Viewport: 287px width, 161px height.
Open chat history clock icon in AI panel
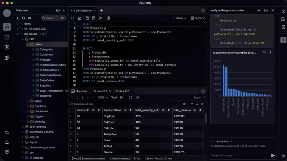(x=266, y=11)
